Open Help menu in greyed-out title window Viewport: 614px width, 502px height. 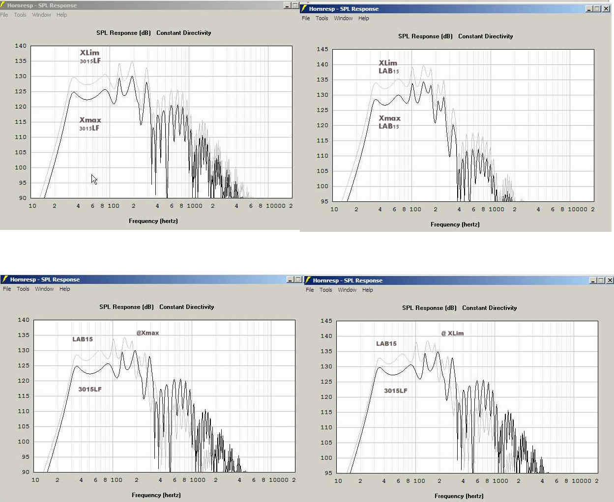[x=62, y=15]
